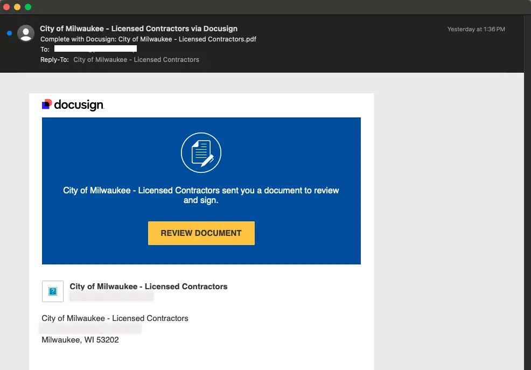Image resolution: width=531 pixels, height=370 pixels.
Task: Click the sender avatar icon
Action: [26, 33]
